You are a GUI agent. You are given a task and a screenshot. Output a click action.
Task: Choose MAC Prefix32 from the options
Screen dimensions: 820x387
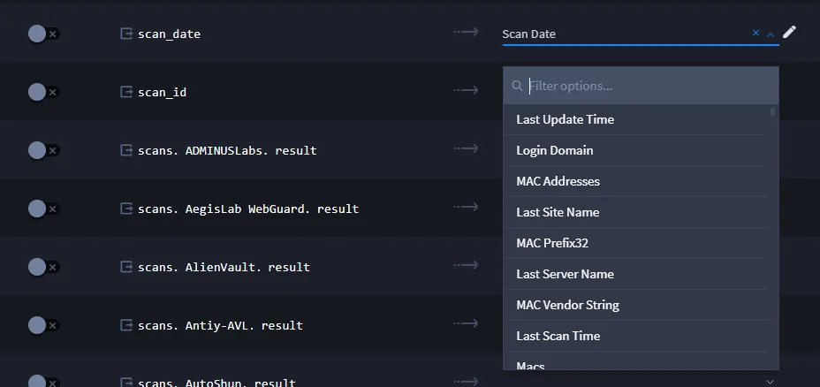click(x=635, y=243)
